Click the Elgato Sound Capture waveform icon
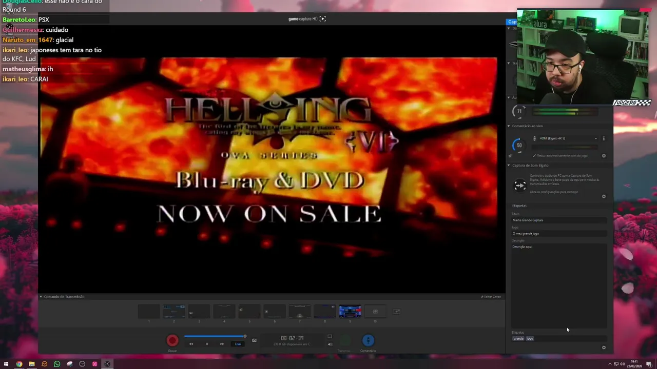 click(520, 185)
